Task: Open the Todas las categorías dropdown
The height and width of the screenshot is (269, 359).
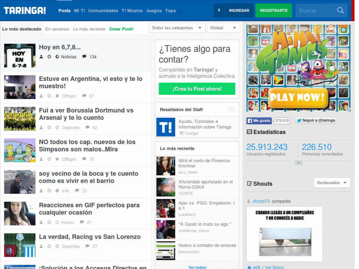Action: [x=177, y=28]
